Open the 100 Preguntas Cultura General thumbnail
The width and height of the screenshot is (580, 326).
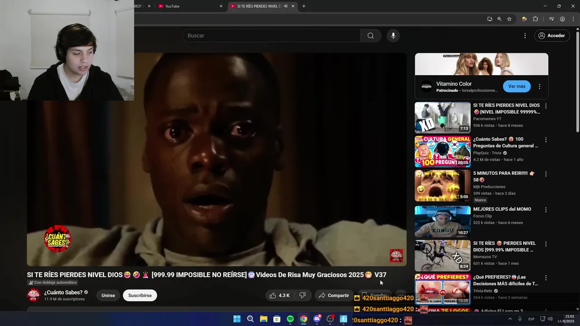pyautogui.click(x=443, y=152)
